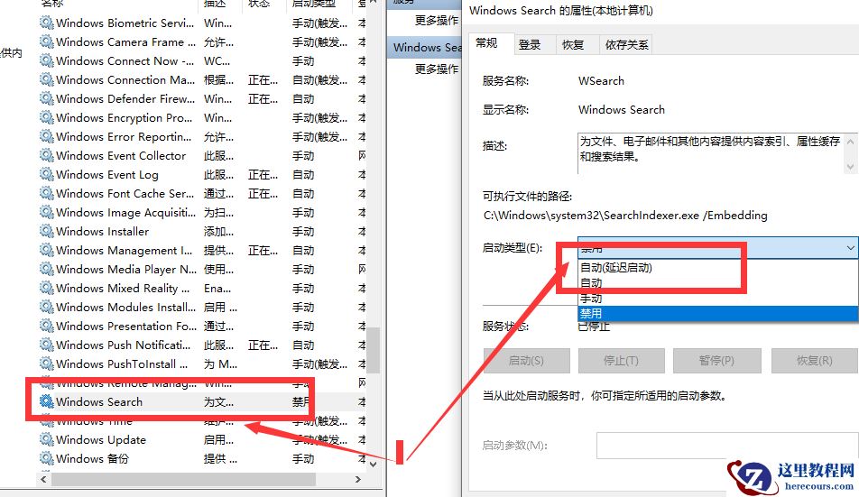Click gear icon of Windows Push Notifications
Viewport: 859px width, 497px height.
pos(47,345)
